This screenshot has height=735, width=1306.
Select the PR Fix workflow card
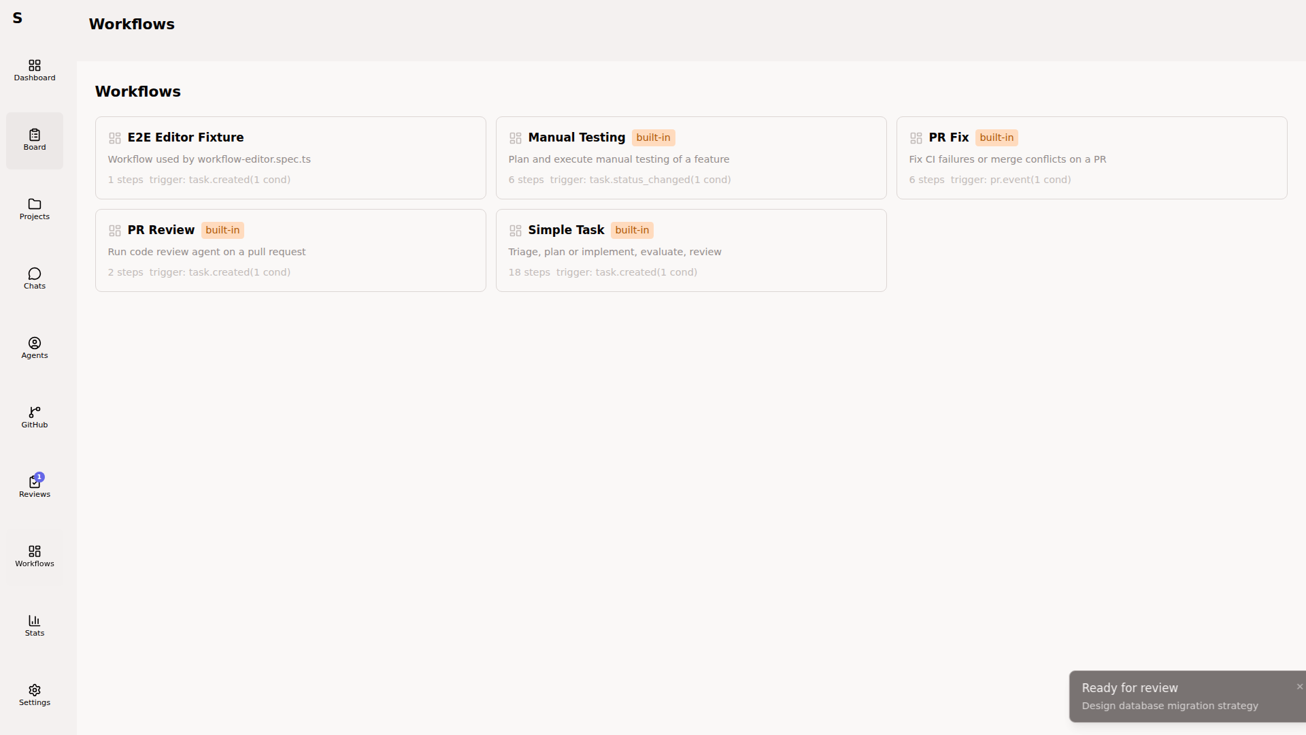(1091, 157)
